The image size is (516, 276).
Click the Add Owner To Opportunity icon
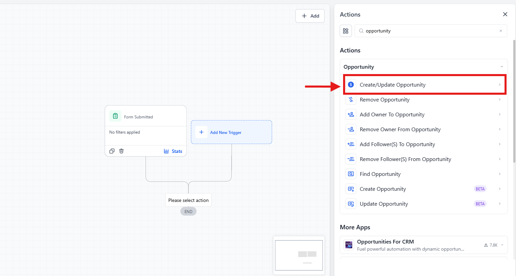(351, 114)
